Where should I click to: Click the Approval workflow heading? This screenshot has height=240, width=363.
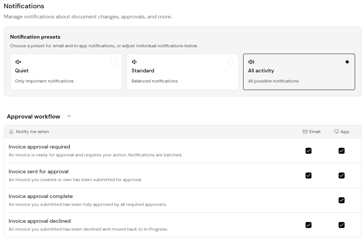[x=33, y=116]
